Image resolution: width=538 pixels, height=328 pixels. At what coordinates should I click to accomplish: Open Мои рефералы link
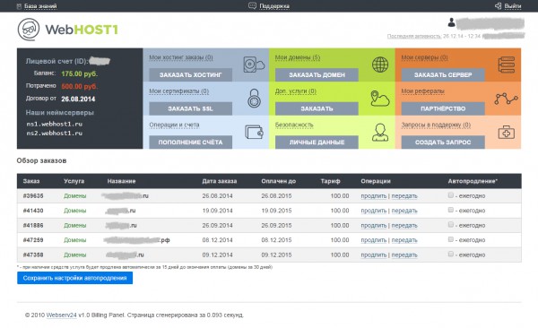[422, 91]
